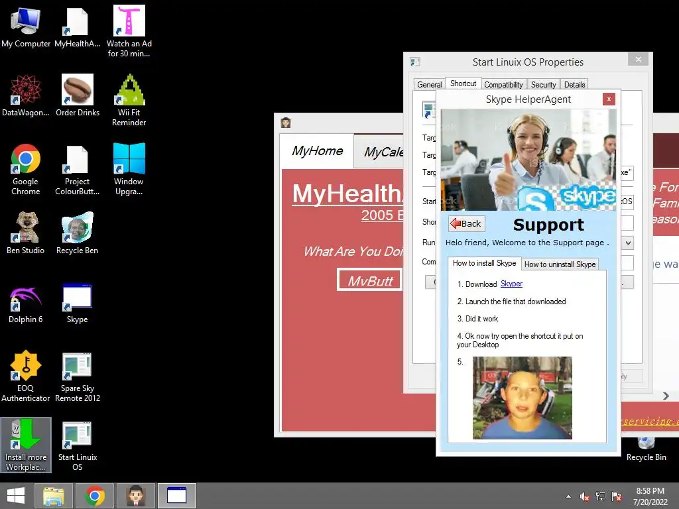Screen dimensions: 679x509
Task: Close the Skype HelperAgent window
Action: pos(609,99)
